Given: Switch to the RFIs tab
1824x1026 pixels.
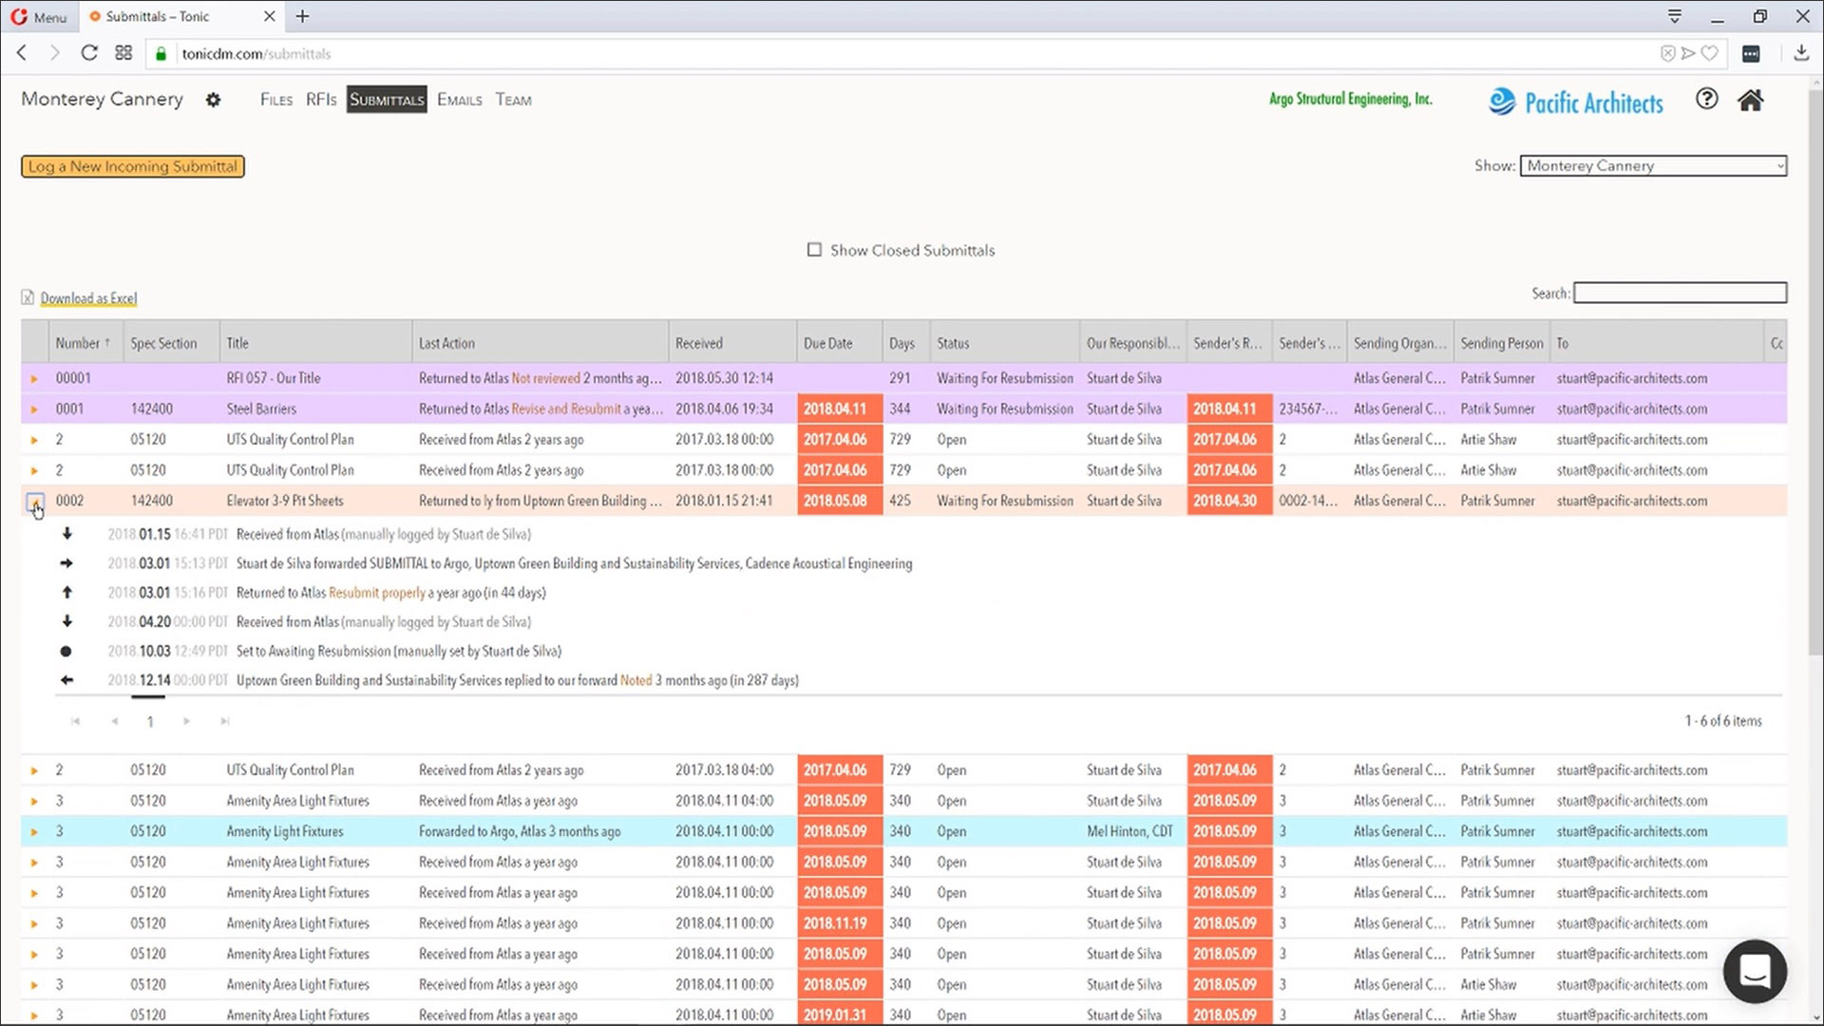Looking at the screenshot, I should coord(321,100).
